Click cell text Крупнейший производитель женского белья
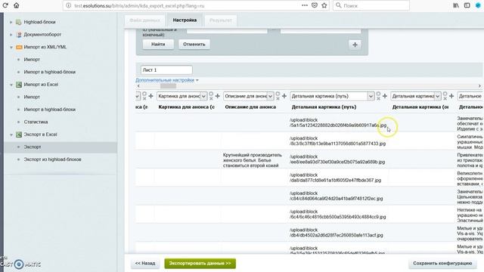Image resolution: width=484 pixels, height=272 pixels. click(252, 160)
